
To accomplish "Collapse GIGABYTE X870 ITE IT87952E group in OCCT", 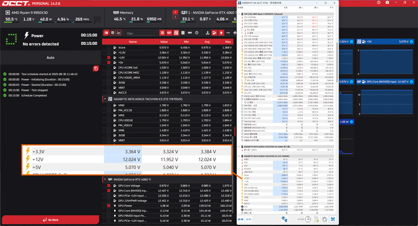I will coord(105,99).
